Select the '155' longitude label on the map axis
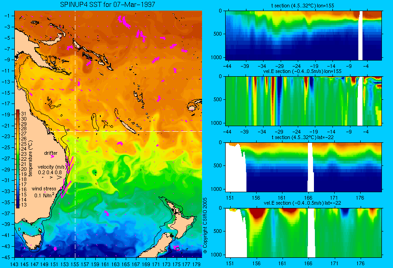This screenshot has height=268, width=393. coord(75,264)
